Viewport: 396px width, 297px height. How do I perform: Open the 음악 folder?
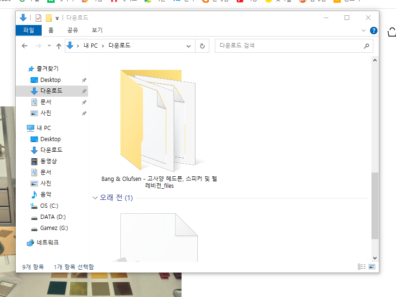[x=46, y=194]
